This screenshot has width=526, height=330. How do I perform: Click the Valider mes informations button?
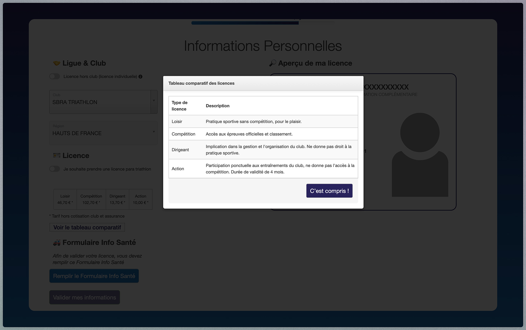pyautogui.click(x=84, y=297)
